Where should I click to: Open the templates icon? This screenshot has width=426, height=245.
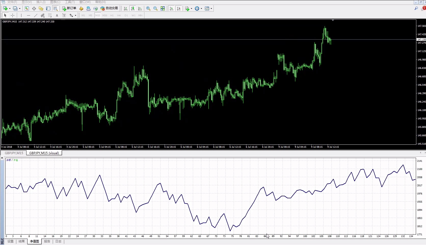click(207, 8)
